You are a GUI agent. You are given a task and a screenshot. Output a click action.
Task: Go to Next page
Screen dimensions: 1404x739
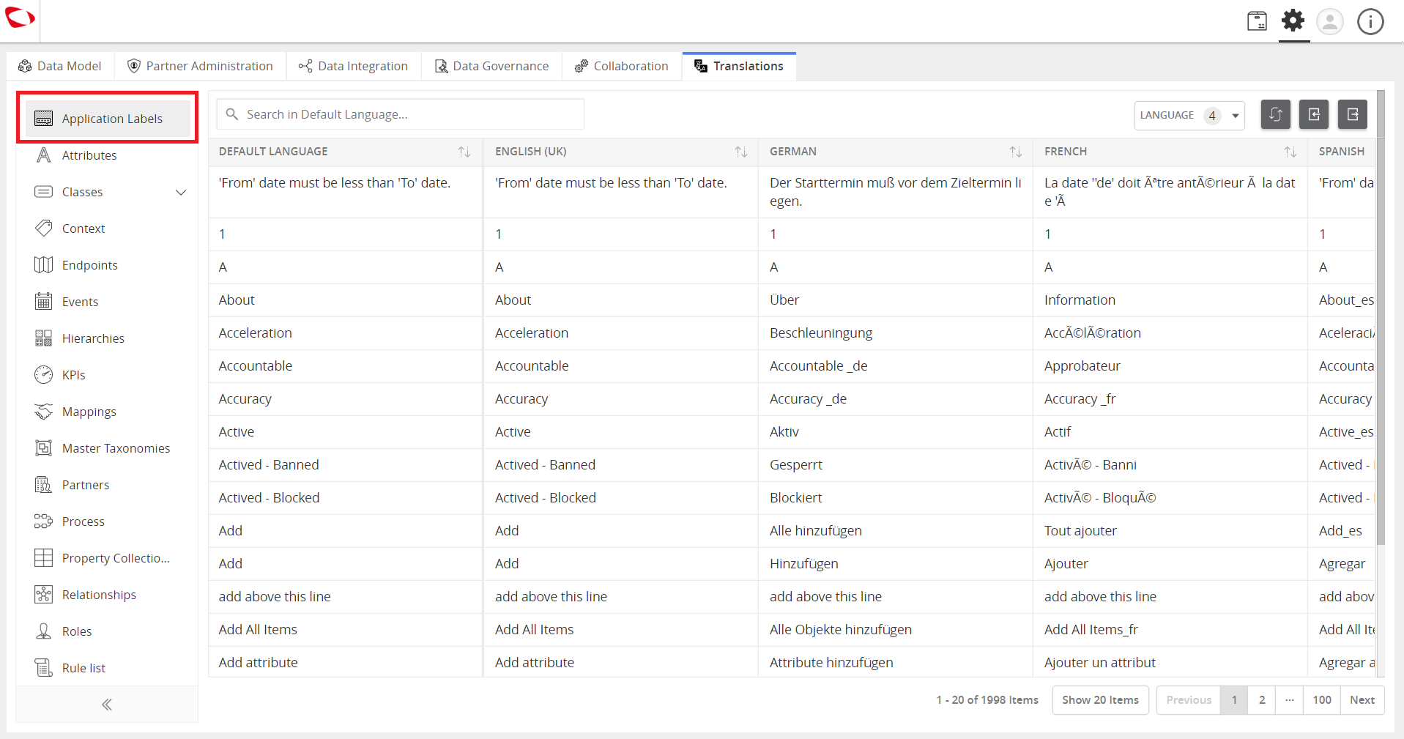pos(1362,700)
